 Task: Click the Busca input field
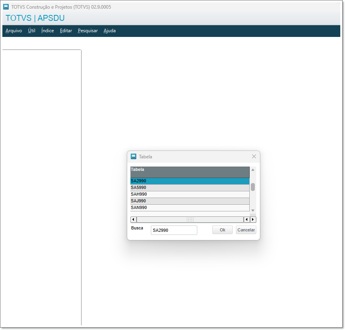coord(174,230)
